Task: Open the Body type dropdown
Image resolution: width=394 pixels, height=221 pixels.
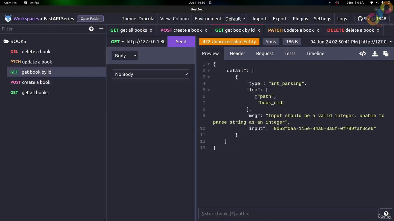Action: click(x=125, y=56)
